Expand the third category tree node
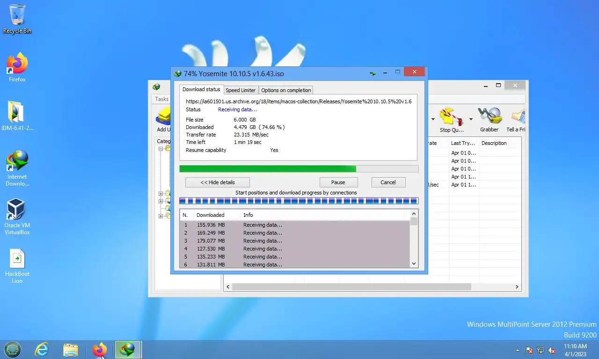Screen dimensions: 599x359 tap(161, 201)
